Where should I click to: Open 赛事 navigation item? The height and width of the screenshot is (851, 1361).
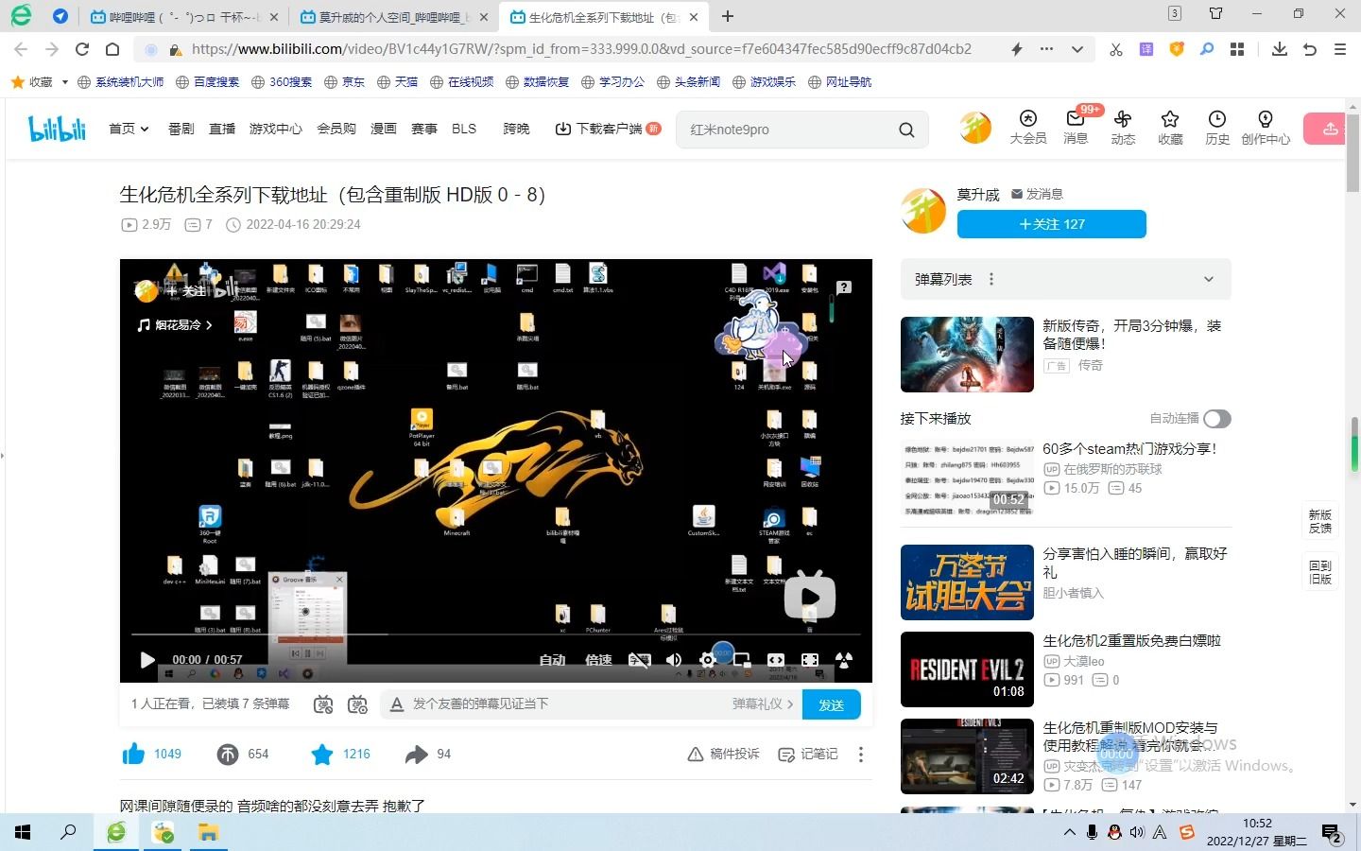pos(424,129)
